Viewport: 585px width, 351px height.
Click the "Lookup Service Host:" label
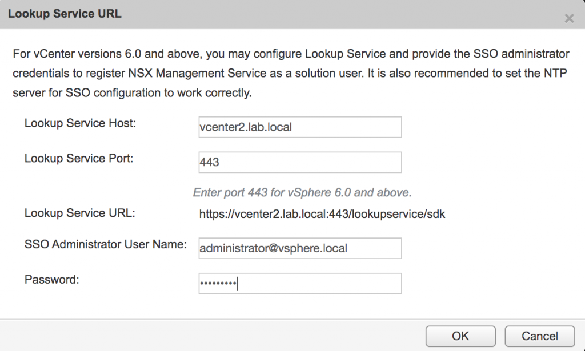(x=80, y=123)
